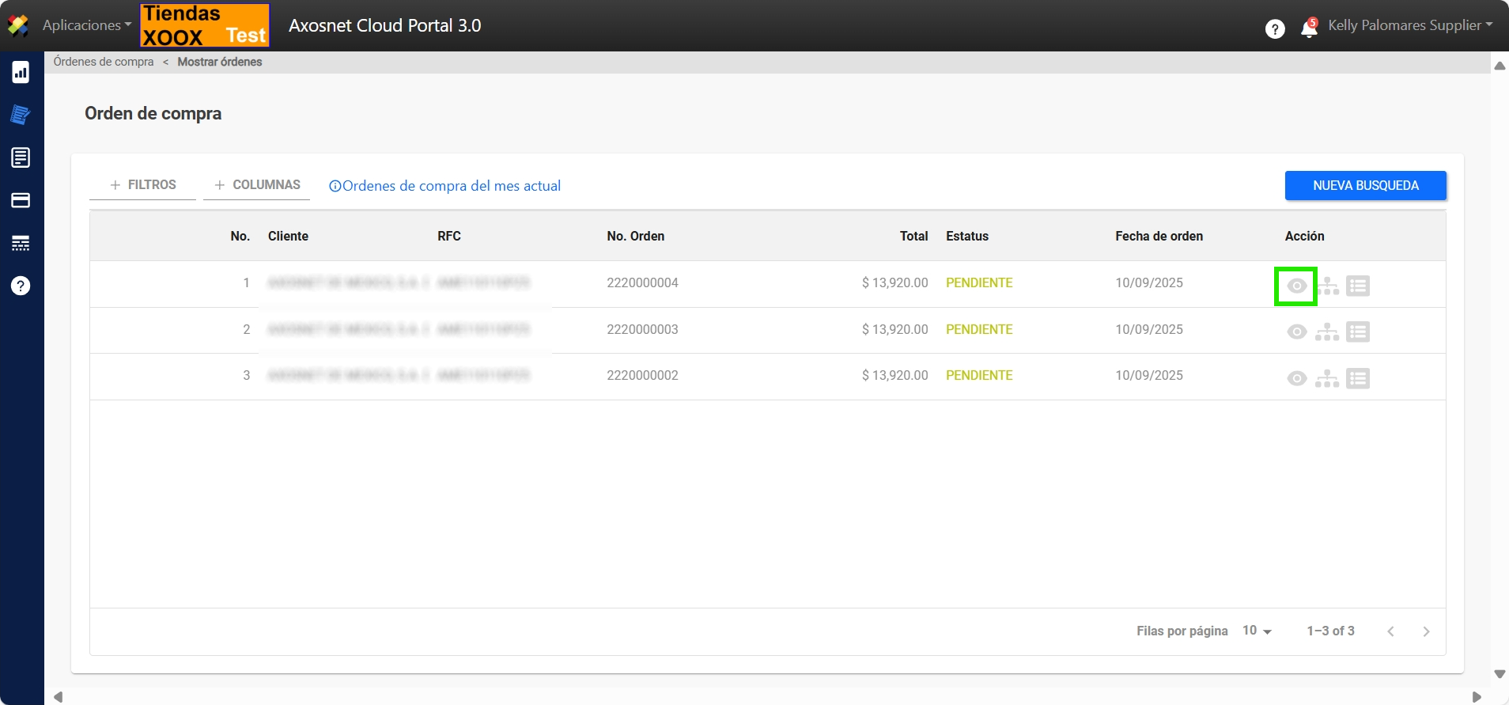The height and width of the screenshot is (705, 1509).
Task: Open hierarchy icon for order 2220000002
Action: 1327,379
